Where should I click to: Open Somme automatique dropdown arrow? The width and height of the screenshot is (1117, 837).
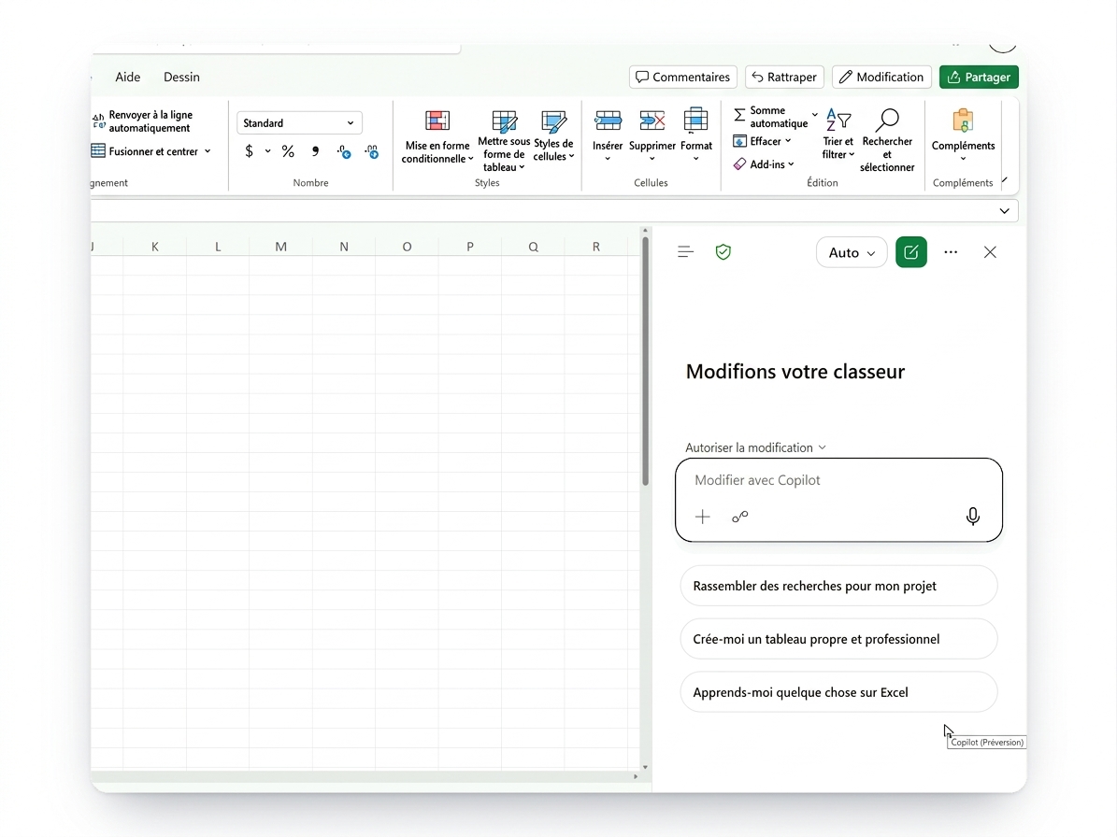tap(815, 115)
